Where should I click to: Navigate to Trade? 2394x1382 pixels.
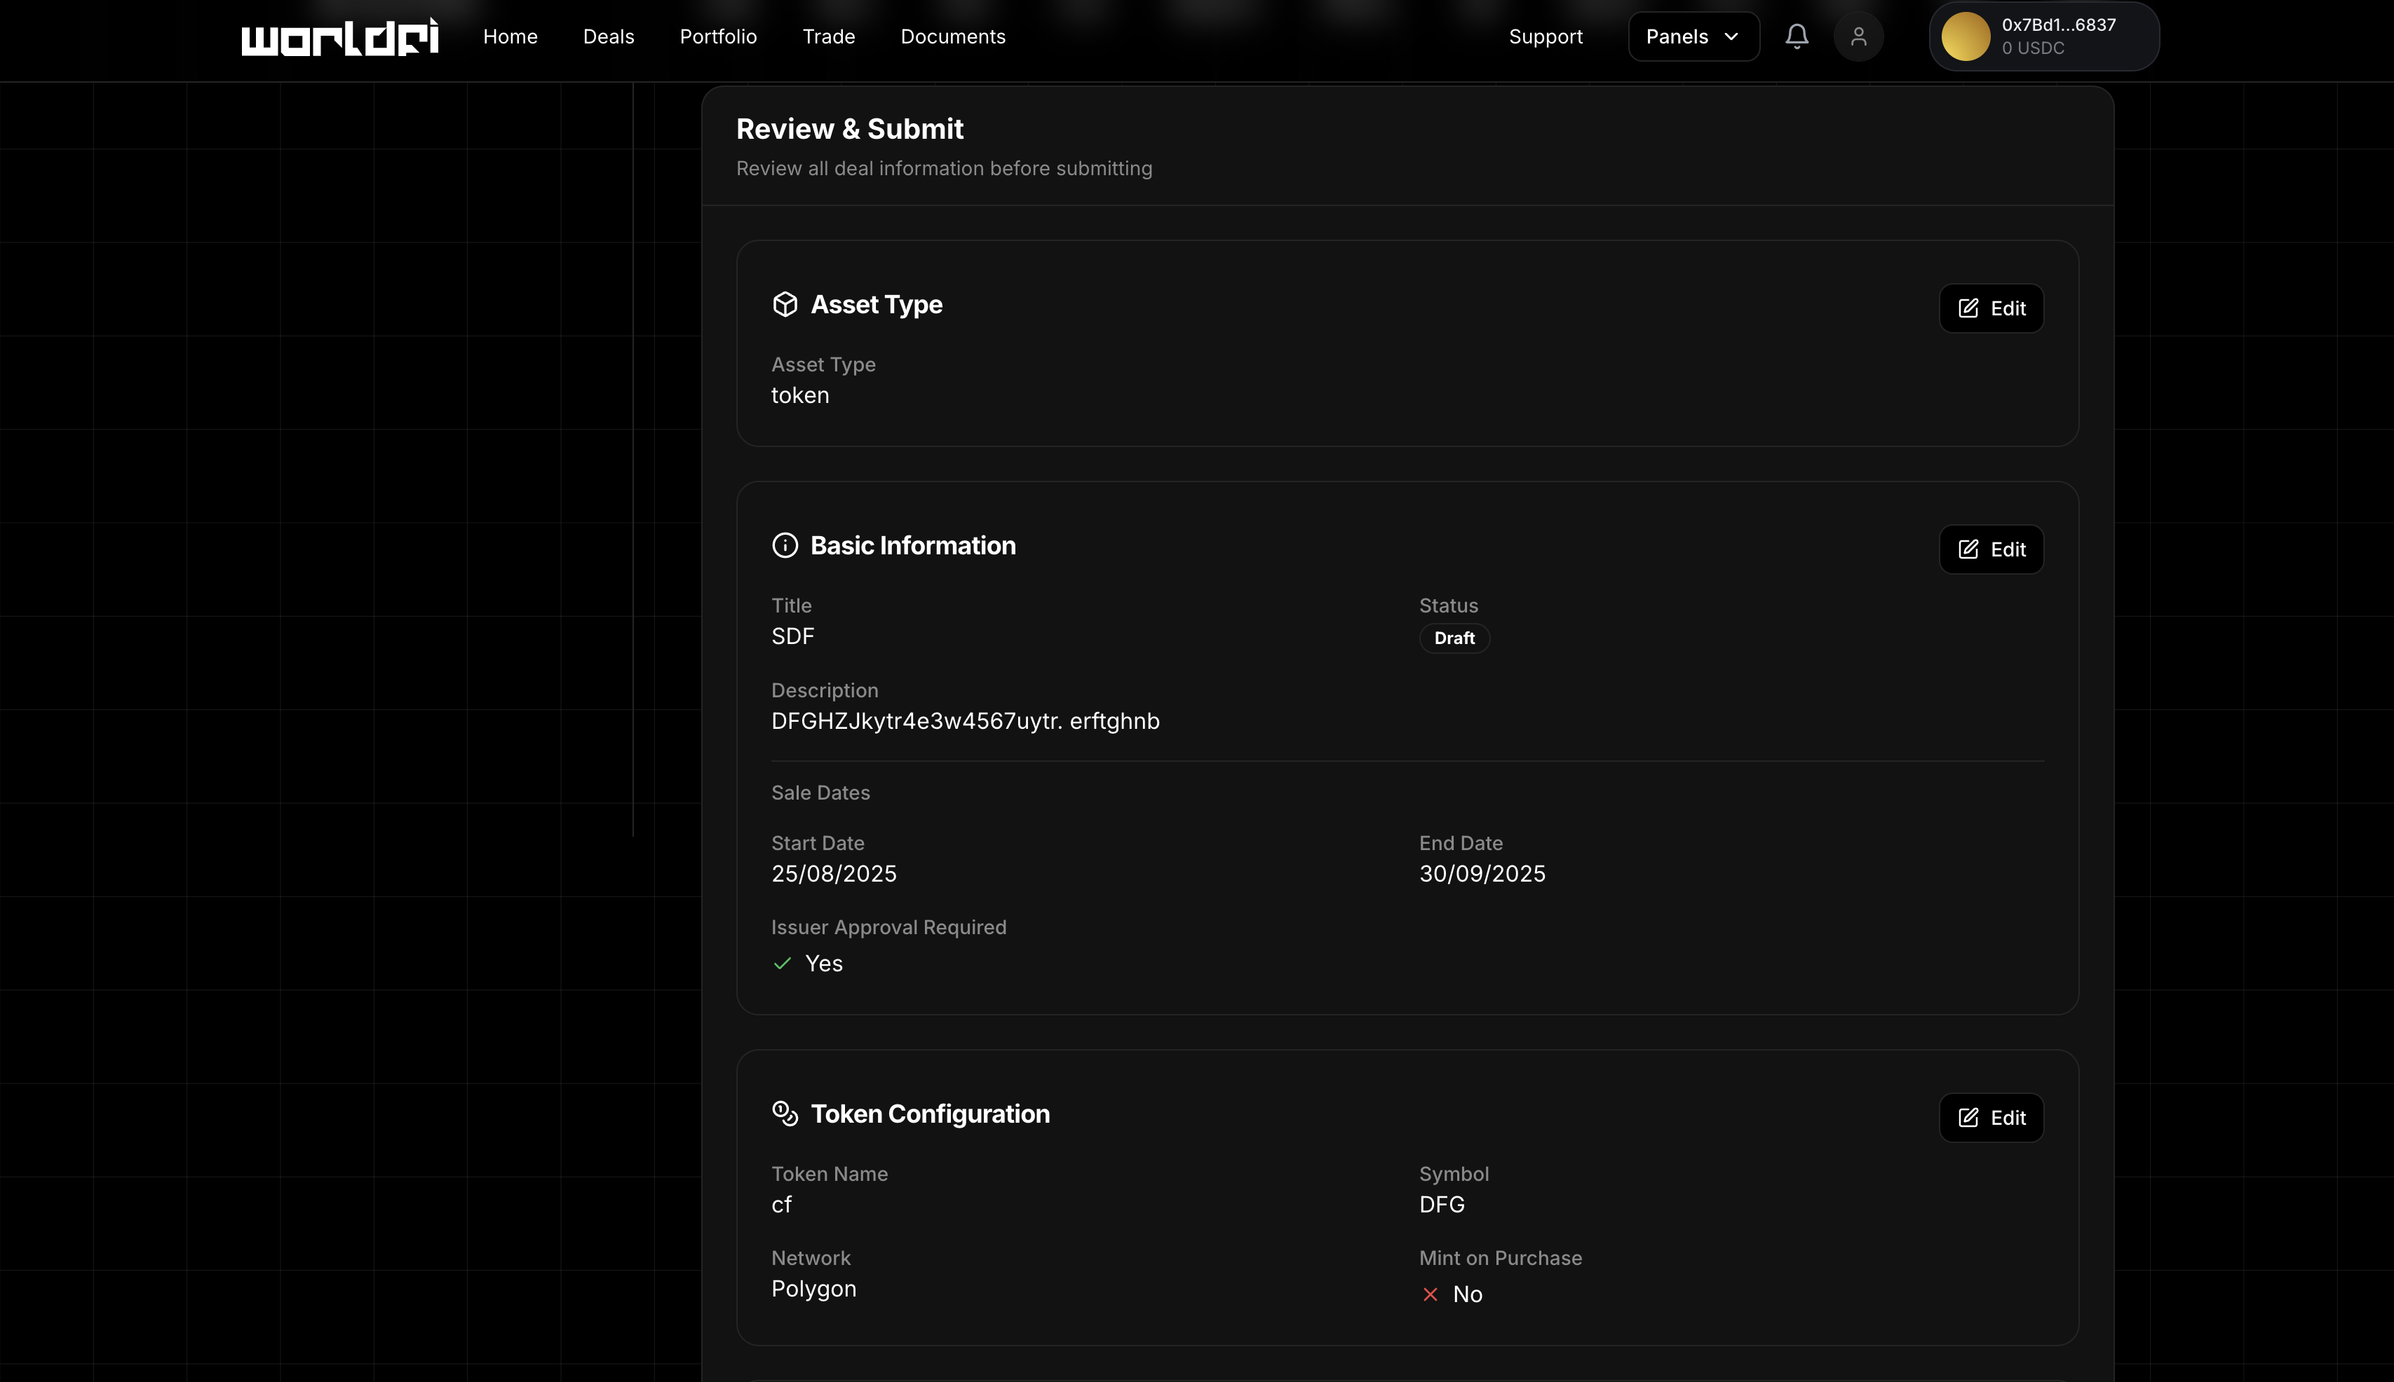pos(828,36)
